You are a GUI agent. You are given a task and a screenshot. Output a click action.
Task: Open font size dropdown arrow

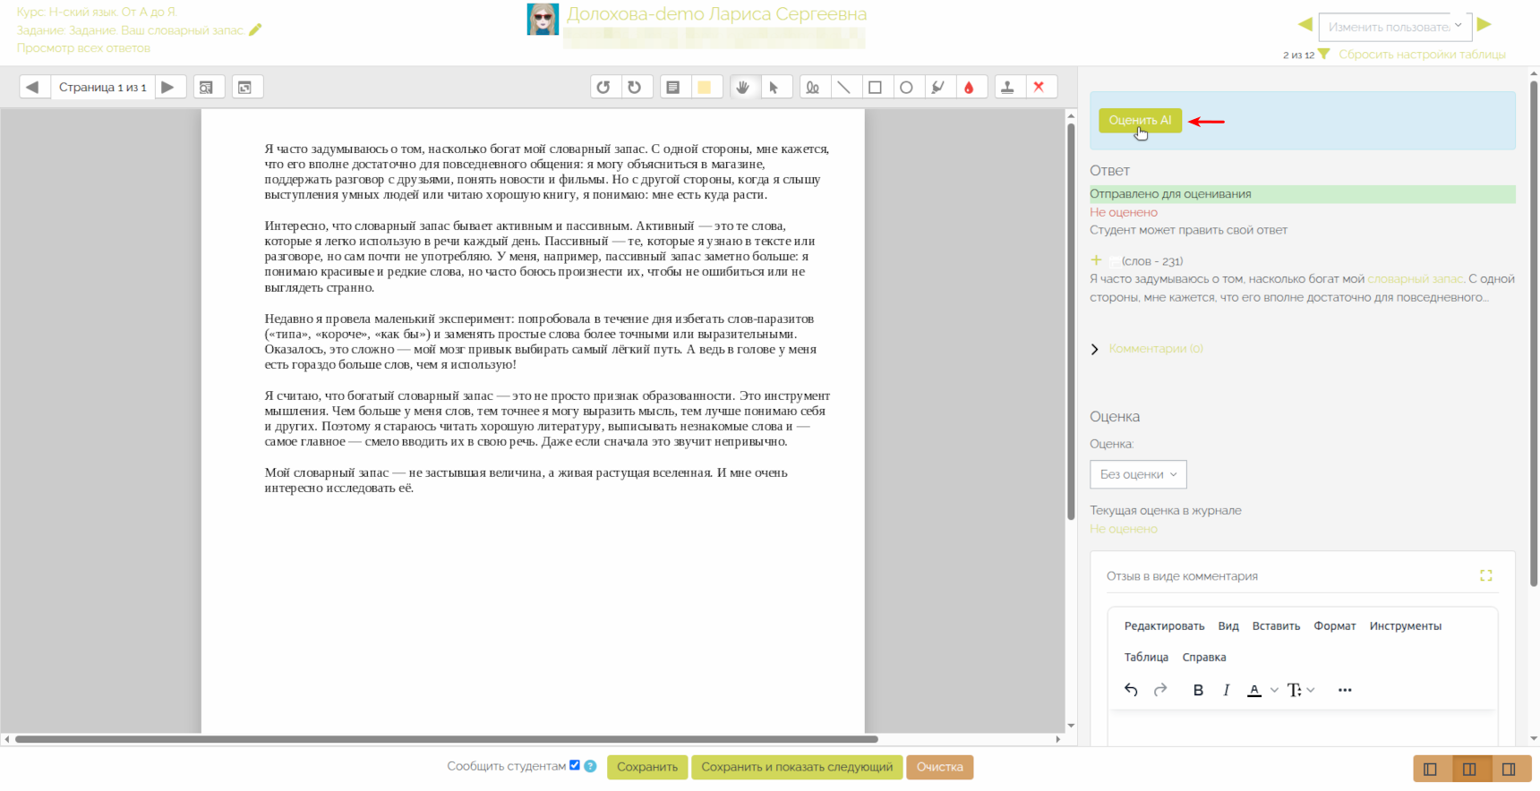click(1311, 690)
